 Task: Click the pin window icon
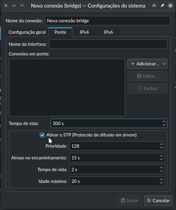click(162, 6)
